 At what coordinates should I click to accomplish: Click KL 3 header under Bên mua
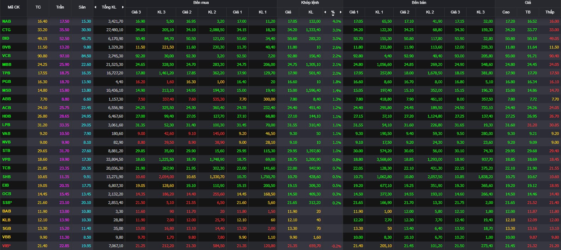(x=161, y=12)
